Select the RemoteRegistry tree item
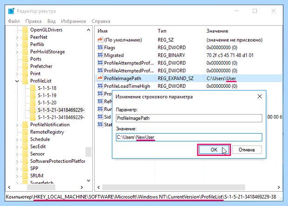 click(x=47, y=132)
